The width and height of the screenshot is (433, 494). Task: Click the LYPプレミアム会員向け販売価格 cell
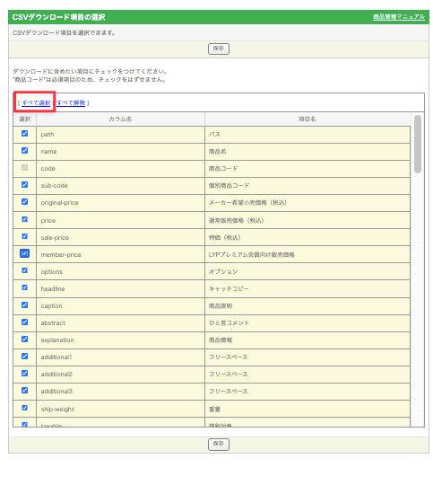click(307, 254)
